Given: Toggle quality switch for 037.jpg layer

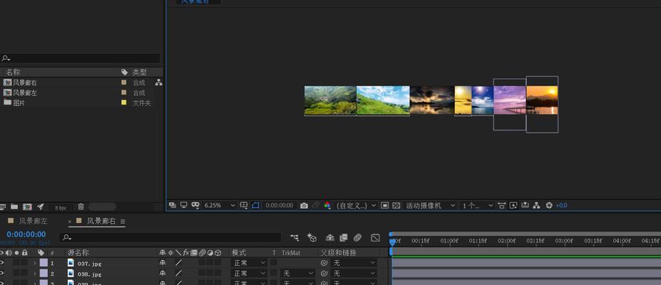Looking at the screenshot, I should [x=179, y=263].
